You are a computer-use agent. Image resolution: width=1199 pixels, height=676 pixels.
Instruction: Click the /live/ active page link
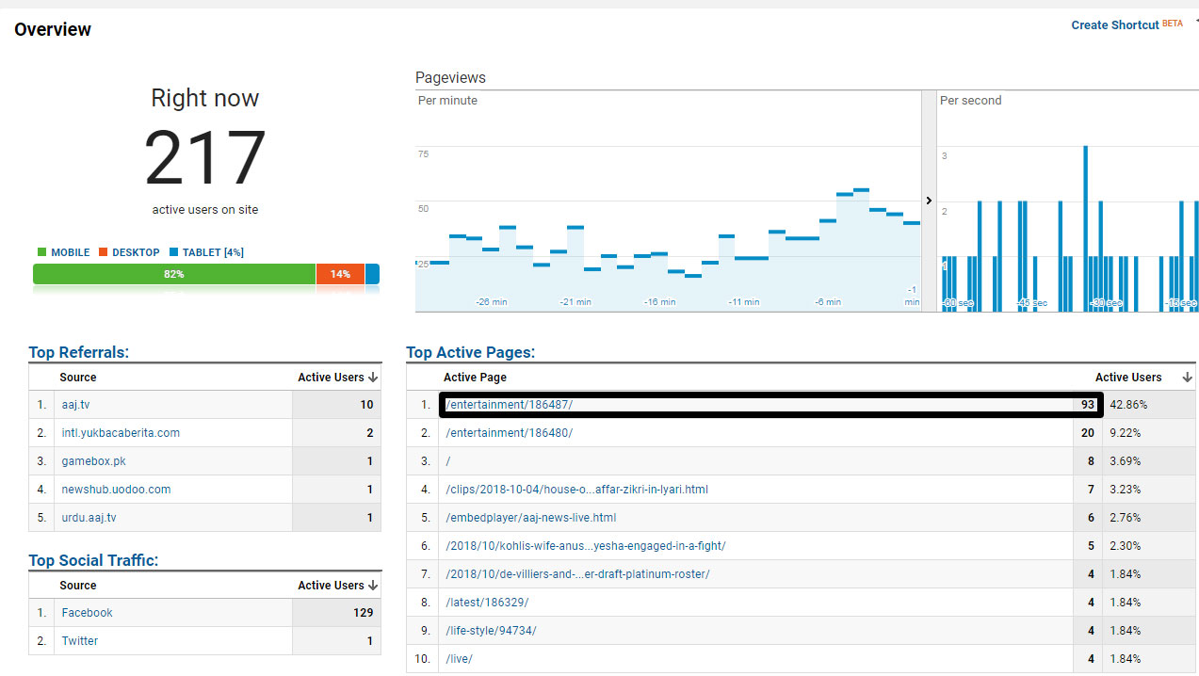click(459, 659)
